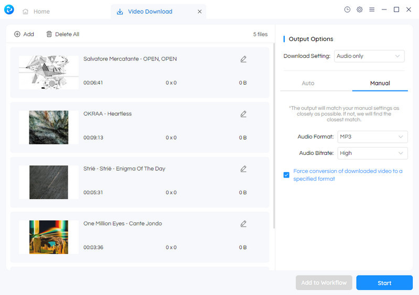This screenshot has width=419, height=295.
Task: Open Audio Bitrate High dropdown
Action: click(x=372, y=153)
